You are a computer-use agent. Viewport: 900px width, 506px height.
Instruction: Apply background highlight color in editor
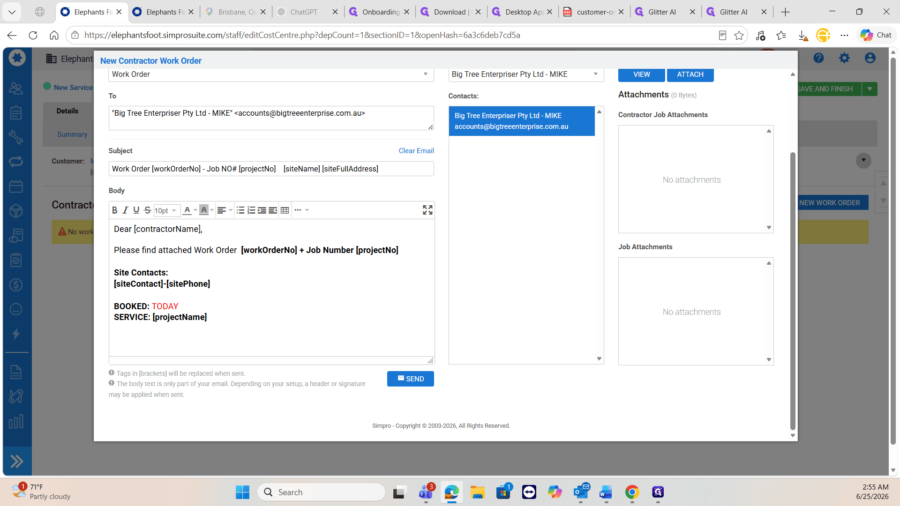[x=204, y=210]
